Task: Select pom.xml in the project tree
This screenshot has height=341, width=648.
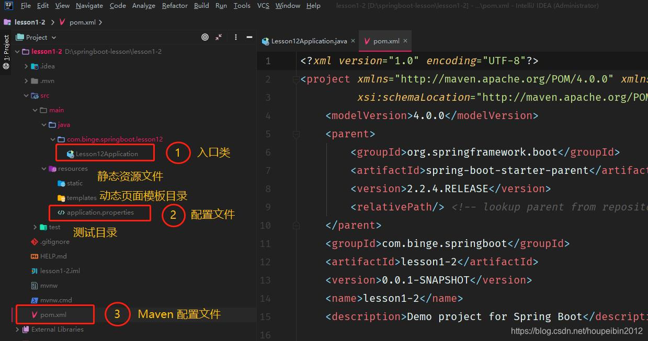Action: (49, 315)
